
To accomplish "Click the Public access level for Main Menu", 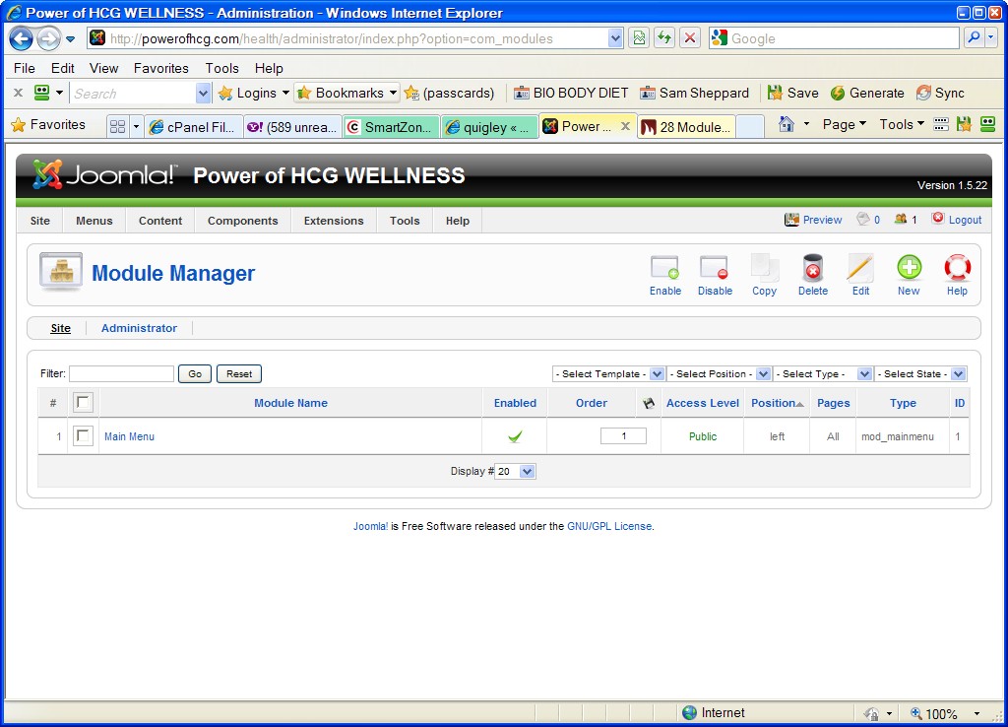I will point(702,436).
